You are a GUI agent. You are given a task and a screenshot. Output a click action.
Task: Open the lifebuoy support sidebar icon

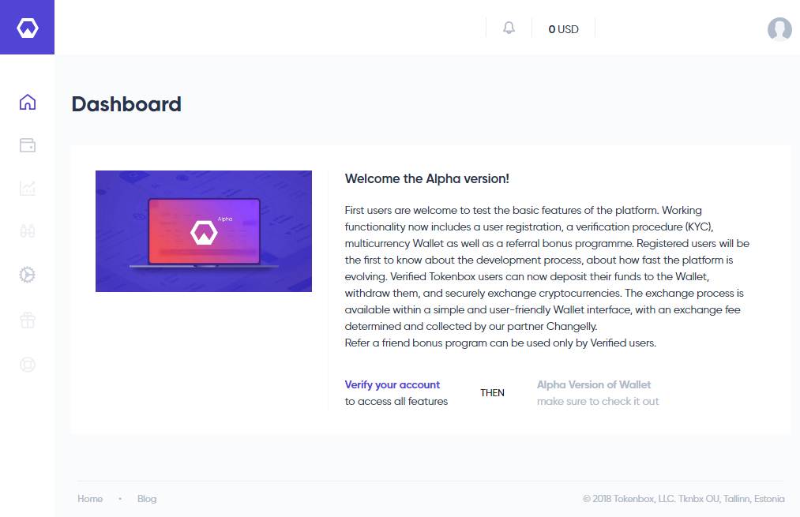click(28, 365)
